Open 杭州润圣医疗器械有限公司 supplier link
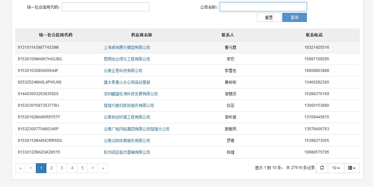This screenshot has width=373, height=187. pos(127,152)
